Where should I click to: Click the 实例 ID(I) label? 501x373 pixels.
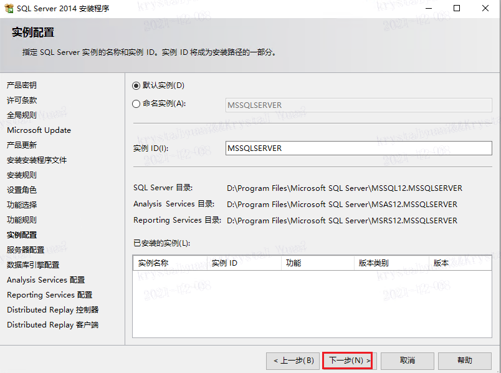coord(151,148)
